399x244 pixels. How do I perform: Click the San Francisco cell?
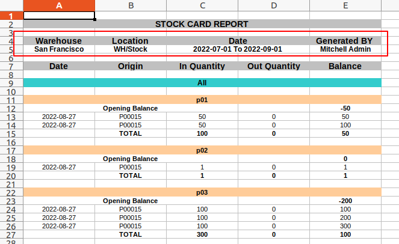coord(59,49)
